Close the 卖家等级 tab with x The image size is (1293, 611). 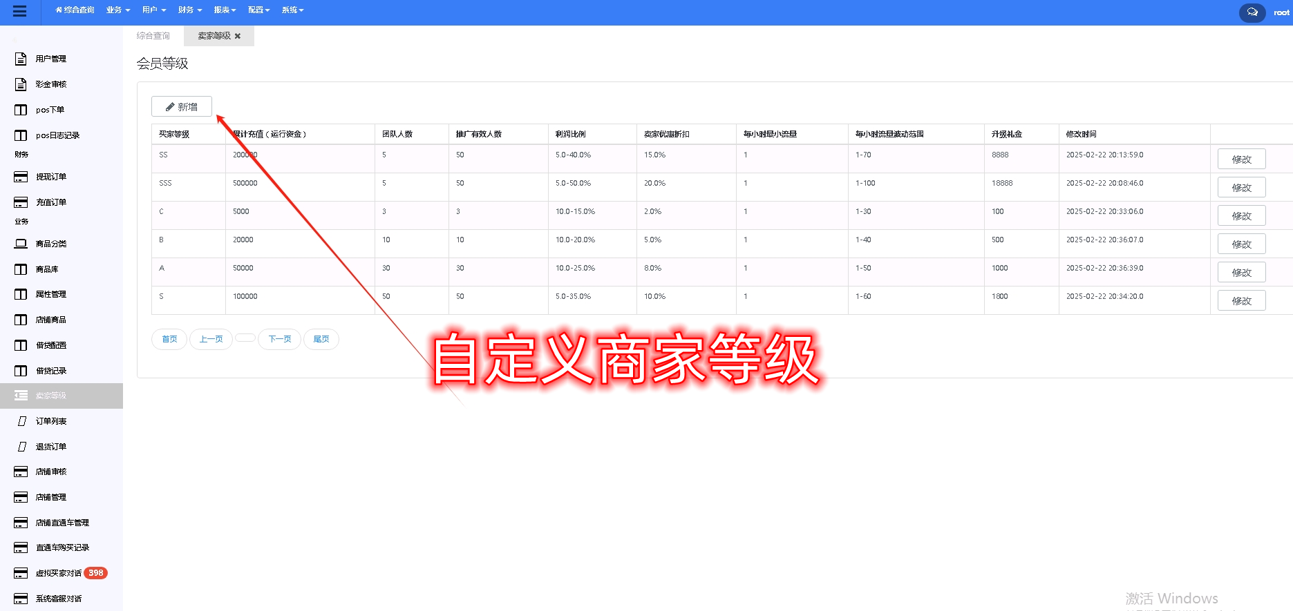point(238,36)
